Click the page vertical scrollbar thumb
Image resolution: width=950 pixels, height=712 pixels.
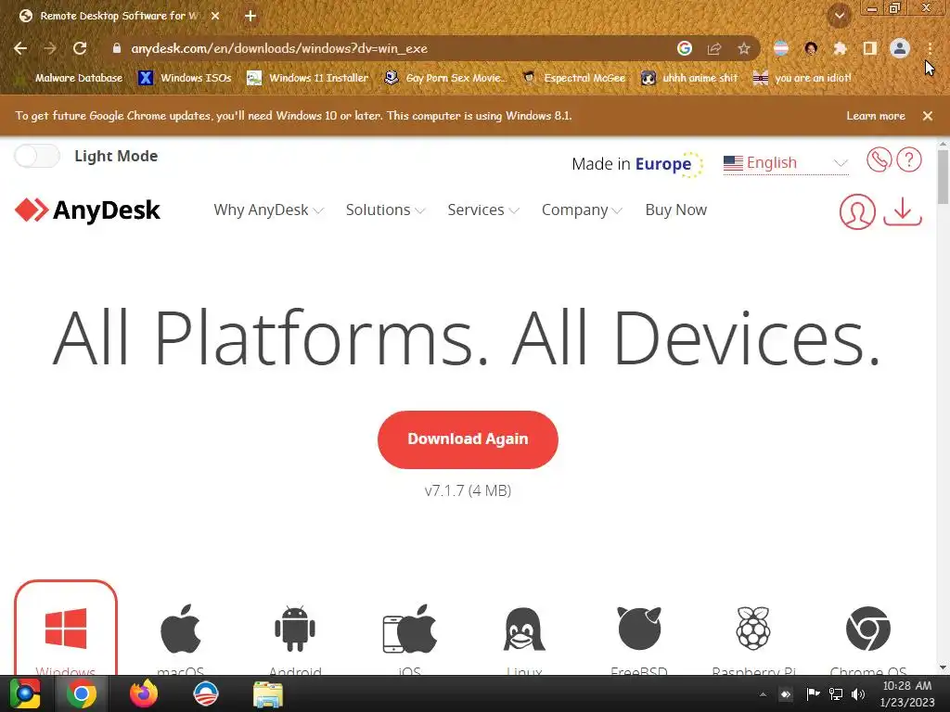click(943, 177)
